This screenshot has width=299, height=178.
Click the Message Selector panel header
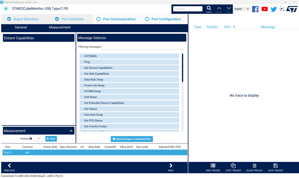pyautogui.click(x=132, y=38)
